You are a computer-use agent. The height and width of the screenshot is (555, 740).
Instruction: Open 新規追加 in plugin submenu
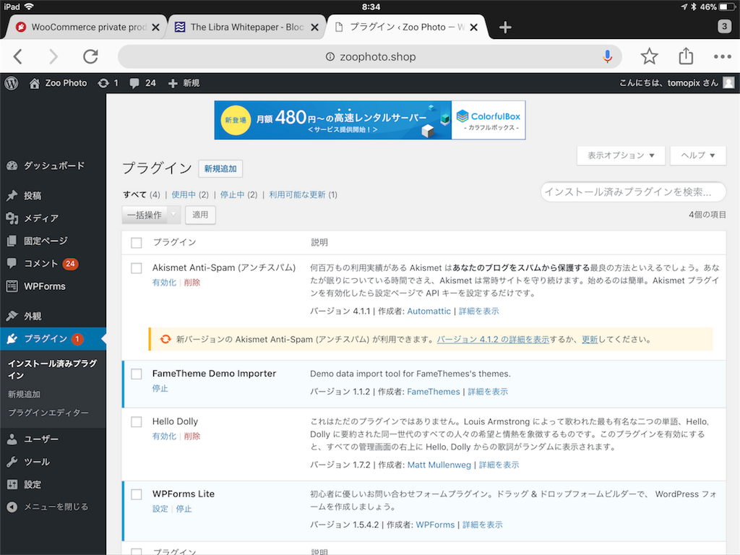tap(24, 394)
